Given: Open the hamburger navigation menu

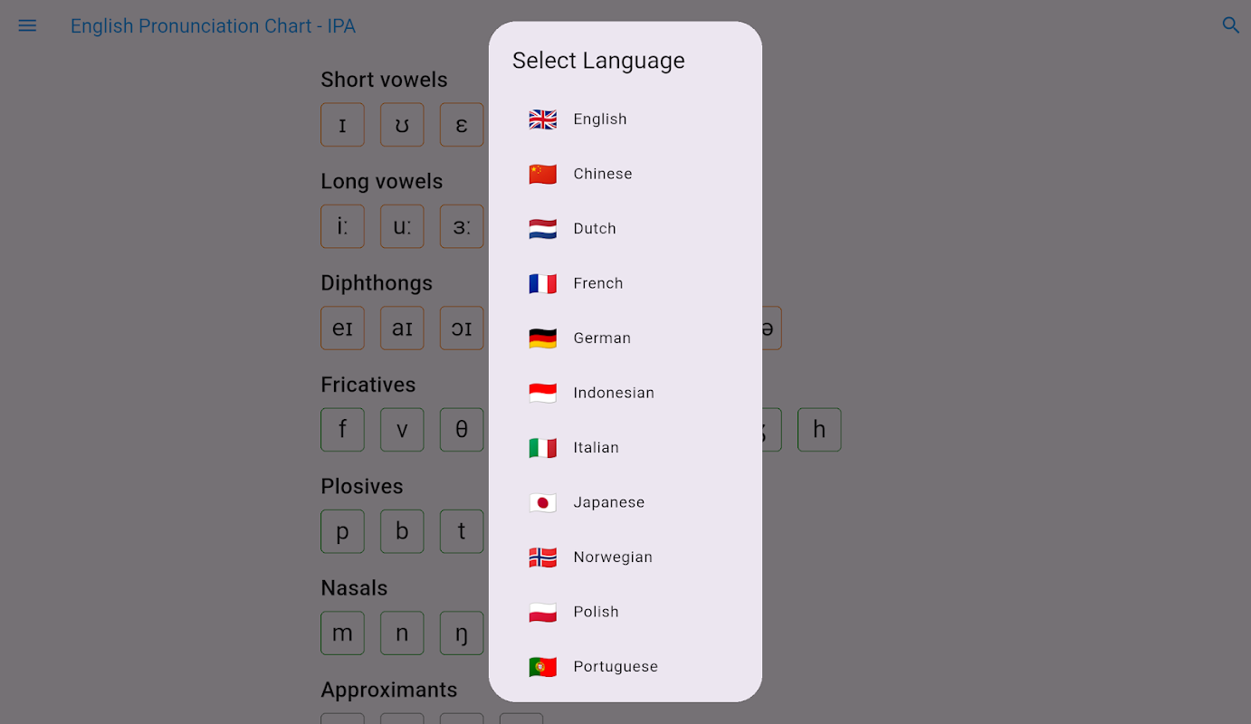Looking at the screenshot, I should coord(27,25).
